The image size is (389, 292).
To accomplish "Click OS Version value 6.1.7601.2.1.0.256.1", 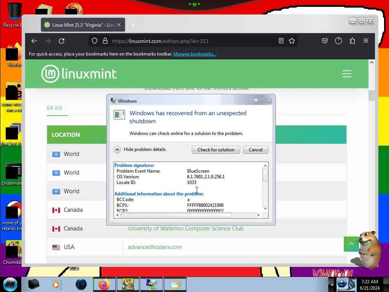I will click(206, 177).
